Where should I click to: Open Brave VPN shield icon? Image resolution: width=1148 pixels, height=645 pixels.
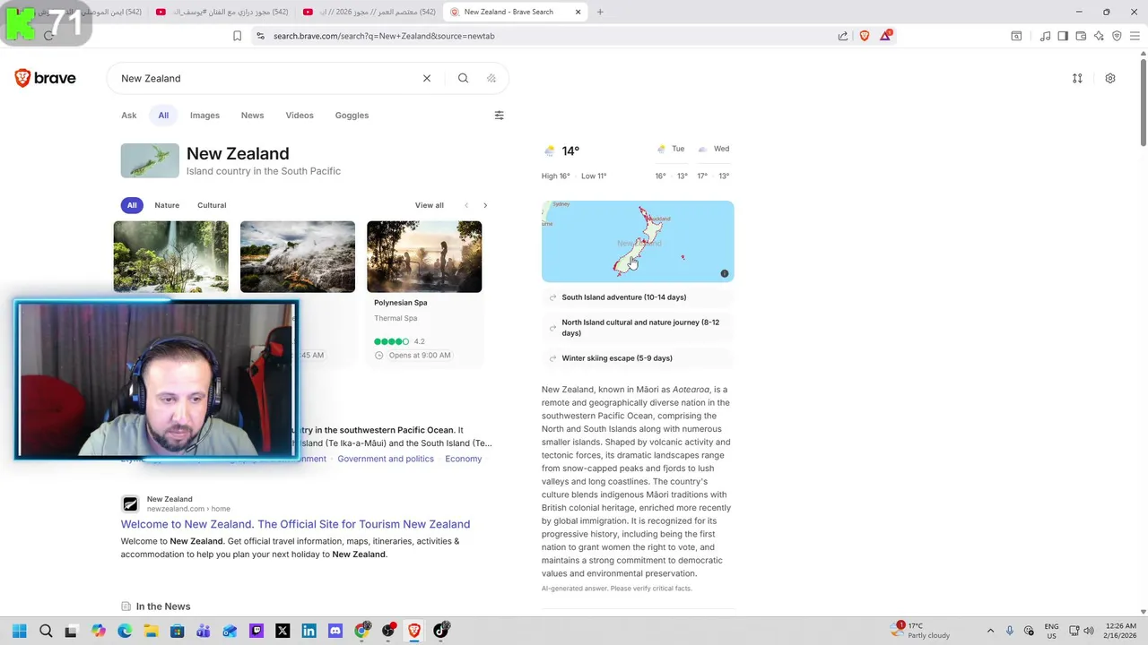point(1117,36)
